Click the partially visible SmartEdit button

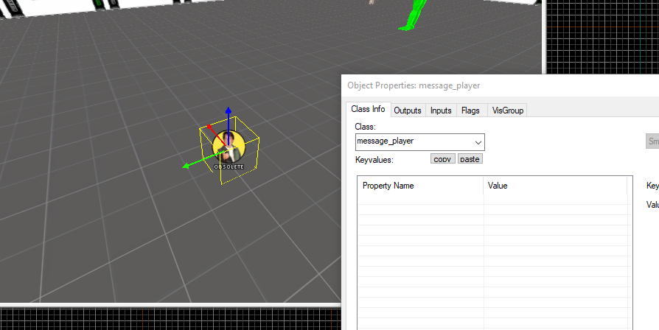(x=652, y=141)
